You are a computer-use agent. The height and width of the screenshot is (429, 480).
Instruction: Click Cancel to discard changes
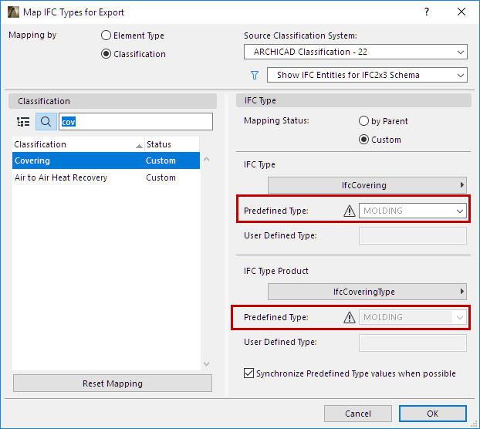(358, 414)
